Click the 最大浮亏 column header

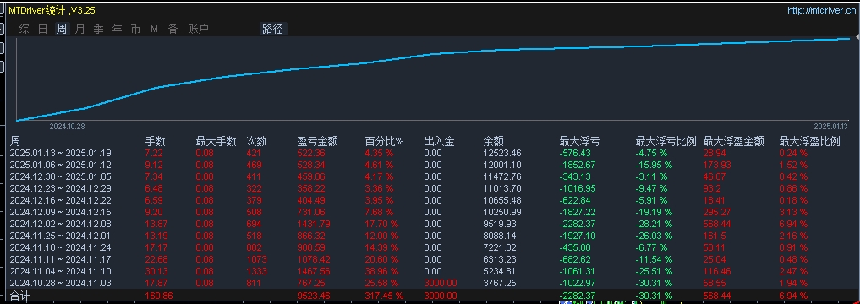580,141
